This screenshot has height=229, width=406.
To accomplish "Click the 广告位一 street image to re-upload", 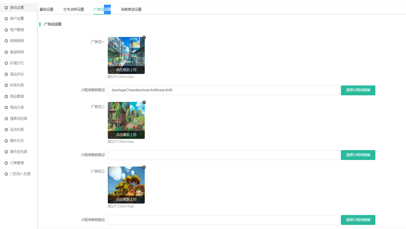I will [126, 55].
